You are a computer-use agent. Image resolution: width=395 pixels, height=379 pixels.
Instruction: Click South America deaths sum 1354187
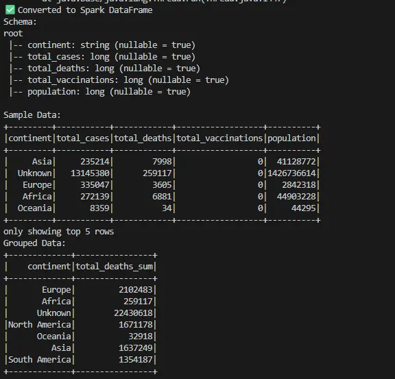pos(136,360)
